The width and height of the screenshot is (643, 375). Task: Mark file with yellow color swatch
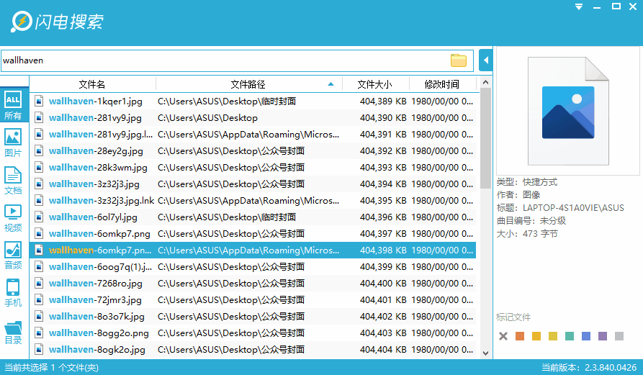pos(553,336)
